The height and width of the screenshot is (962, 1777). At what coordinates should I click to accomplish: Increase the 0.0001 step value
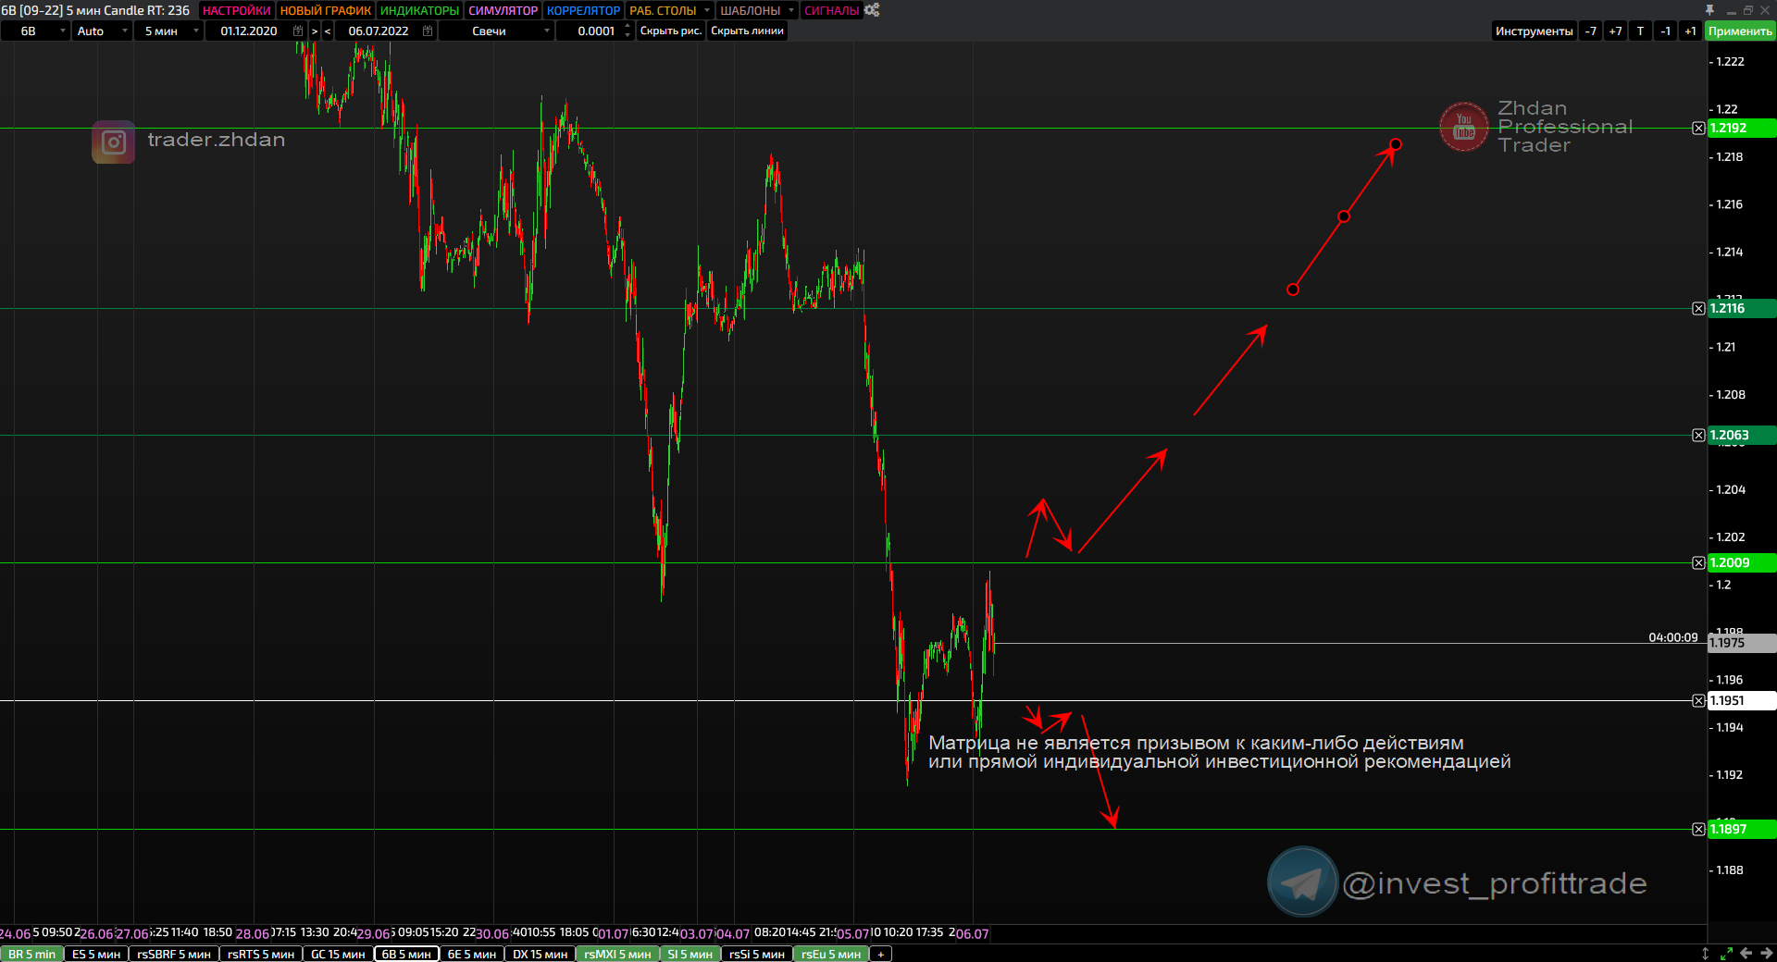click(x=628, y=26)
